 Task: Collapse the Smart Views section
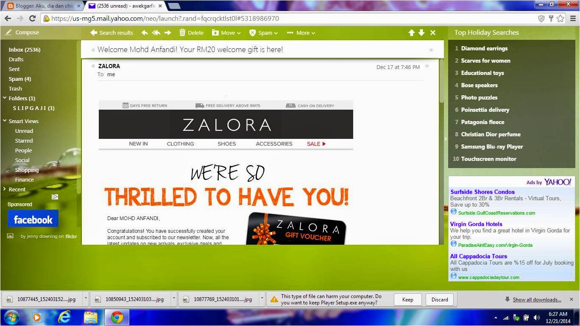tap(5, 121)
